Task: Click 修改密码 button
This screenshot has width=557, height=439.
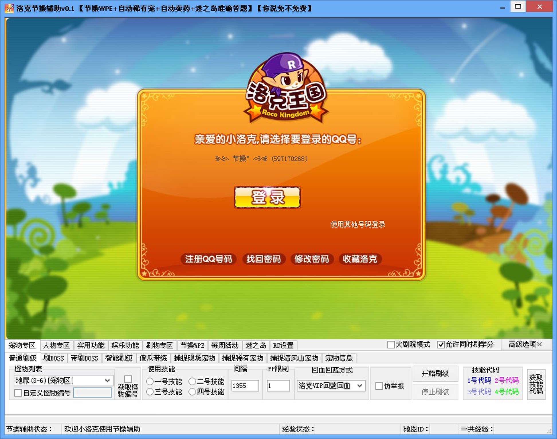Action: pos(312,259)
